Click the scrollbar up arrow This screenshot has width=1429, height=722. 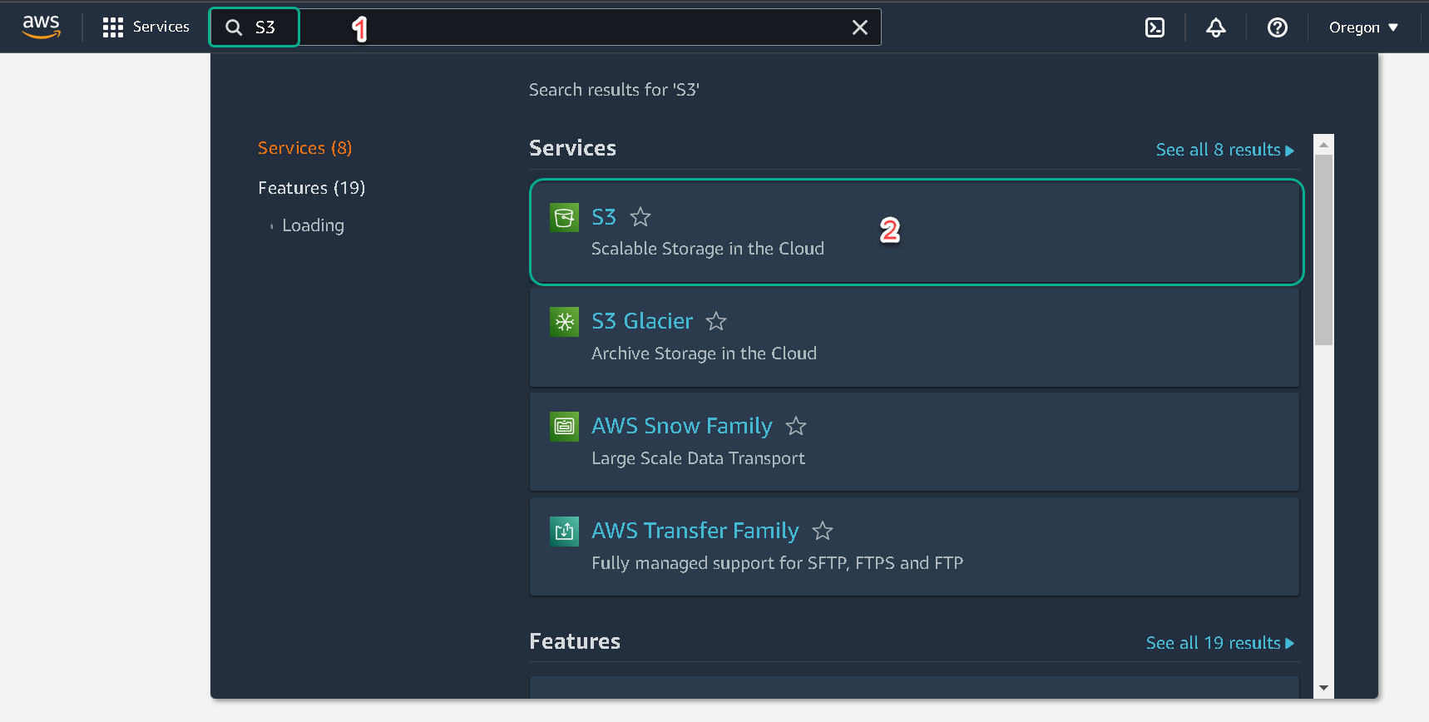1323,145
